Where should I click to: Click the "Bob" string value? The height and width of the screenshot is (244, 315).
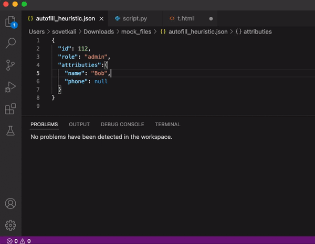pos(99,73)
